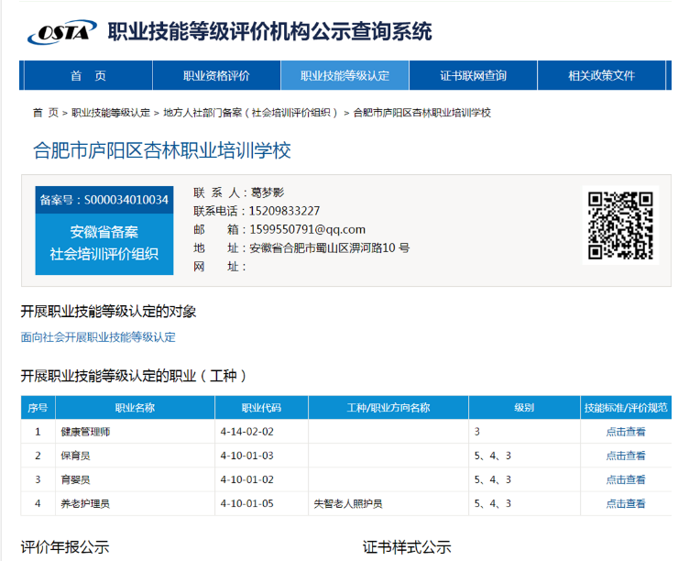
Task: Click the 评价年报公示 heading
Action: [64, 547]
